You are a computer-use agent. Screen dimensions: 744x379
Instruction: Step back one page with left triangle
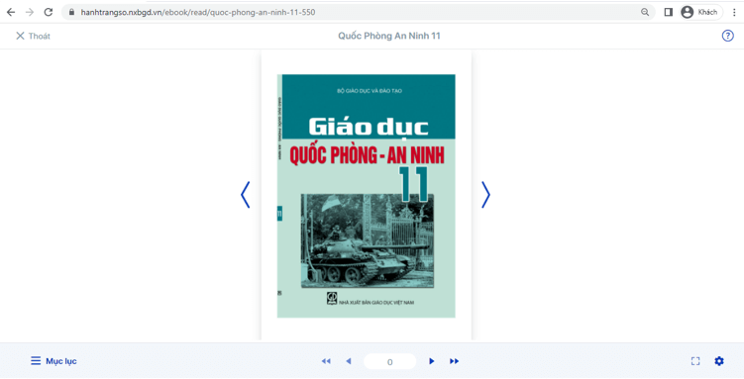(349, 361)
